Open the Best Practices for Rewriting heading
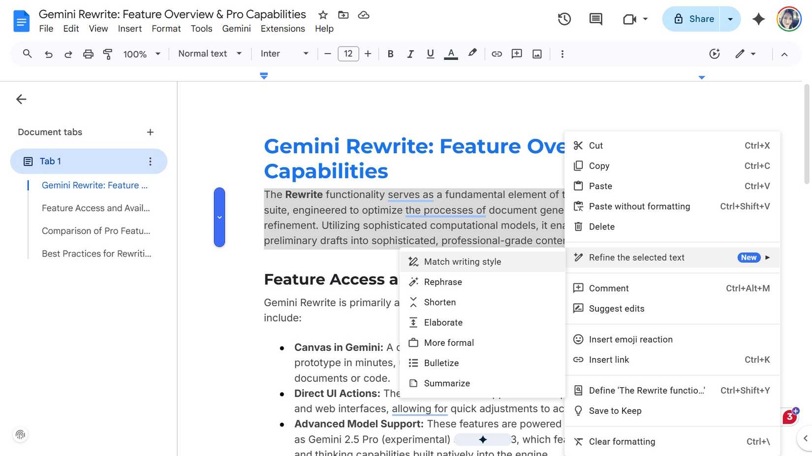Image resolution: width=812 pixels, height=456 pixels. (96, 254)
